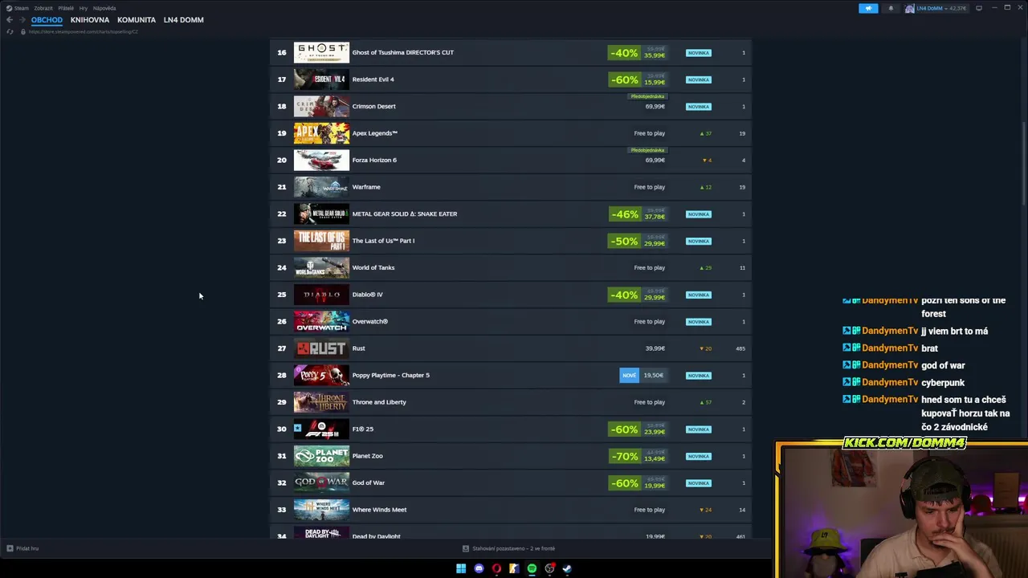Open Discord from the taskbar
This screenshot has height=578, width=1028.
pos(479,568)
